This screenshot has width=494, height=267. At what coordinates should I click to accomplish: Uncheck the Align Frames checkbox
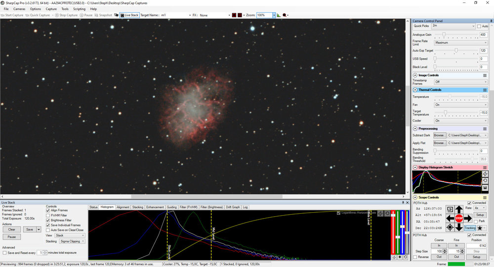pyautogui.click(x=48, y=210)
